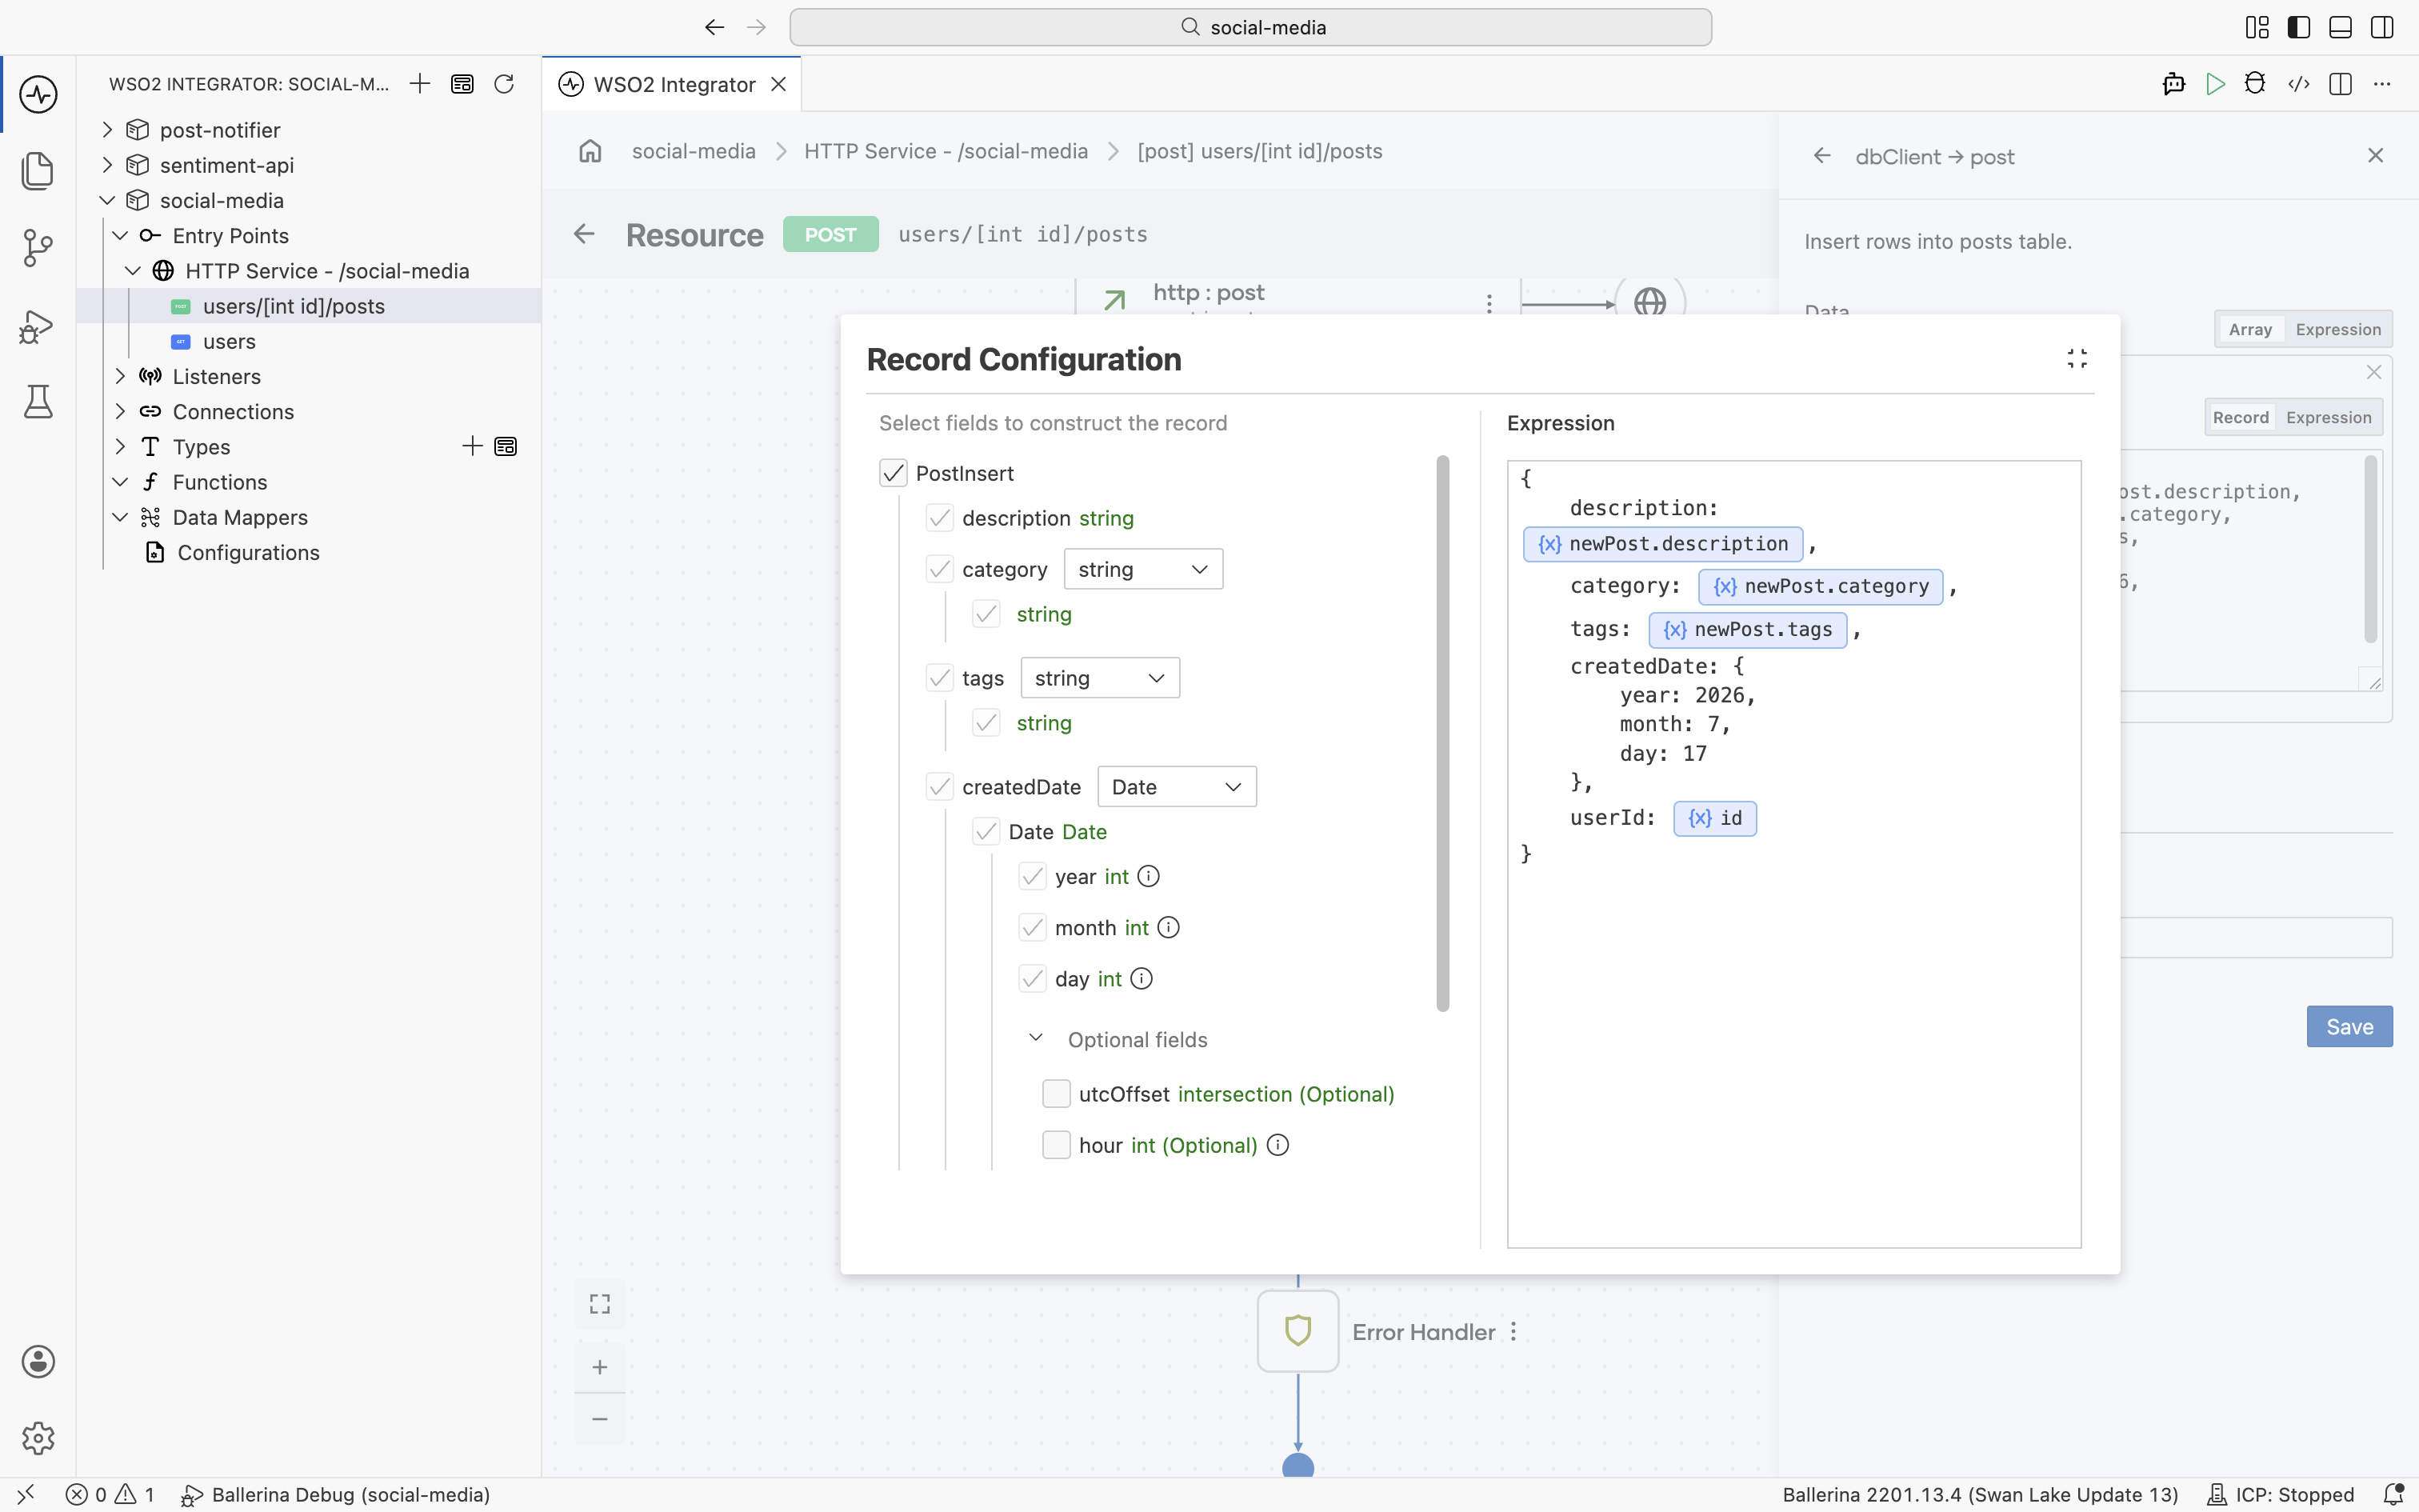Click Show Source code icon in editor toolbar
This screenshot has width=2419, height=1512.
tap(2298, 84)
